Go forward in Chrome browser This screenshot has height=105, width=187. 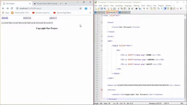tap(7, 8)
